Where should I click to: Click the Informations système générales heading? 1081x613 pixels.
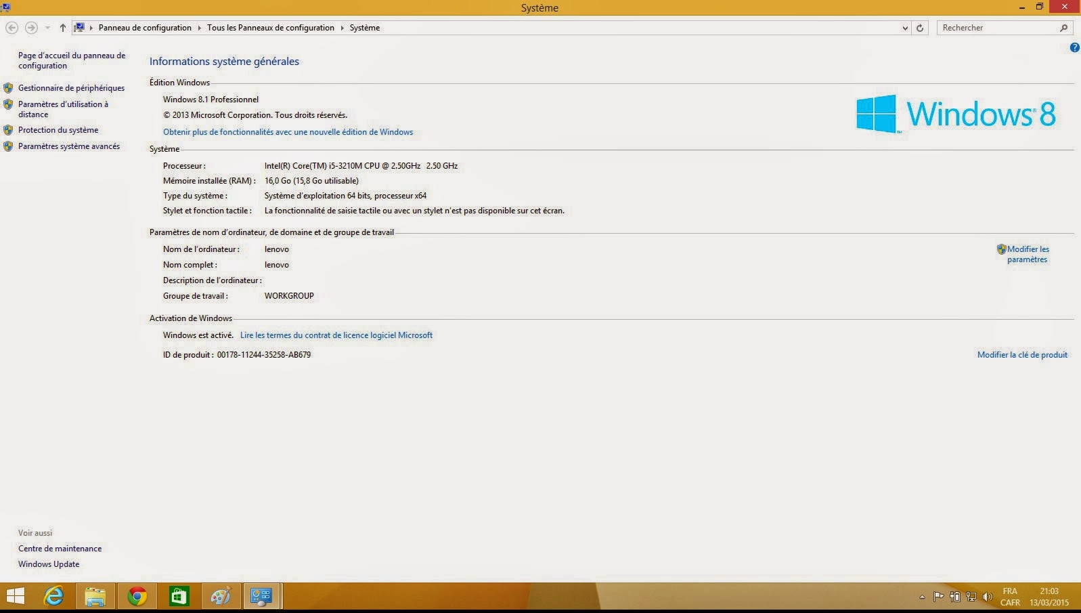224,62
